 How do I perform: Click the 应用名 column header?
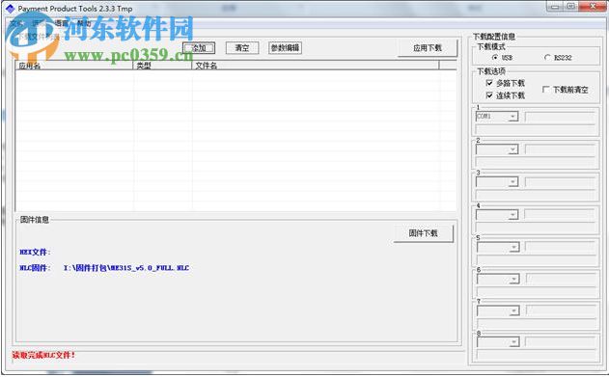(x=74, y=66)
